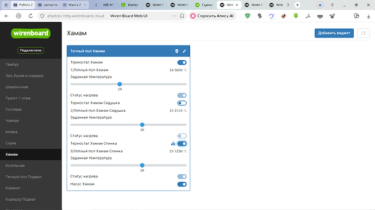Toggle Статус нагрева switch under Хамам Спинка

pos(182,176)
